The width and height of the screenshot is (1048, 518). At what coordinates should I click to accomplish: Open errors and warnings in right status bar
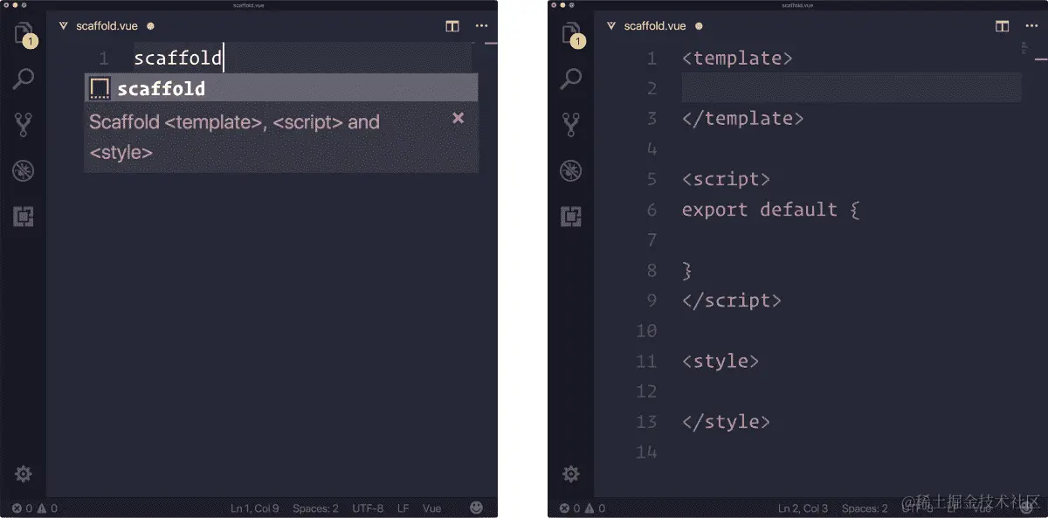click(x=583, y=508)
